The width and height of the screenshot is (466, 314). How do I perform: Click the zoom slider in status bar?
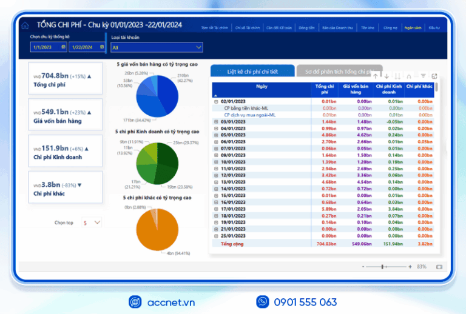click(383, 267)
